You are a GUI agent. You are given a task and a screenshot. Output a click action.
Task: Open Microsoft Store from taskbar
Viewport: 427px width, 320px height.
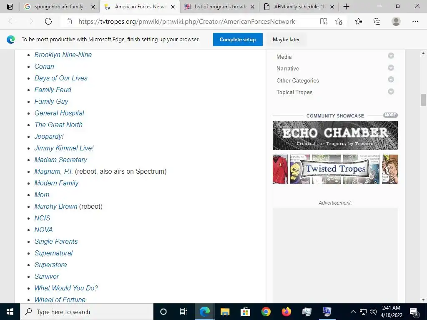(245, 312)
